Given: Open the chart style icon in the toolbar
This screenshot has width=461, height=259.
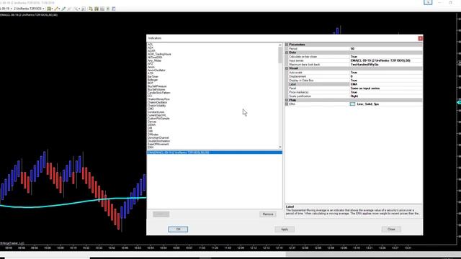Looking at the screenshot, I should click(49, 9).
